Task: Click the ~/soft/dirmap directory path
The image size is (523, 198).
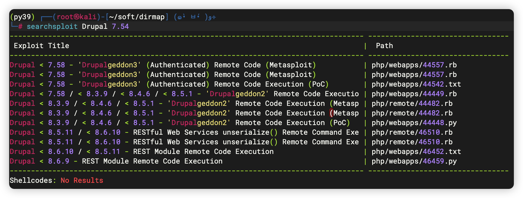Action: pyautogui.click(x=137, y=17)
